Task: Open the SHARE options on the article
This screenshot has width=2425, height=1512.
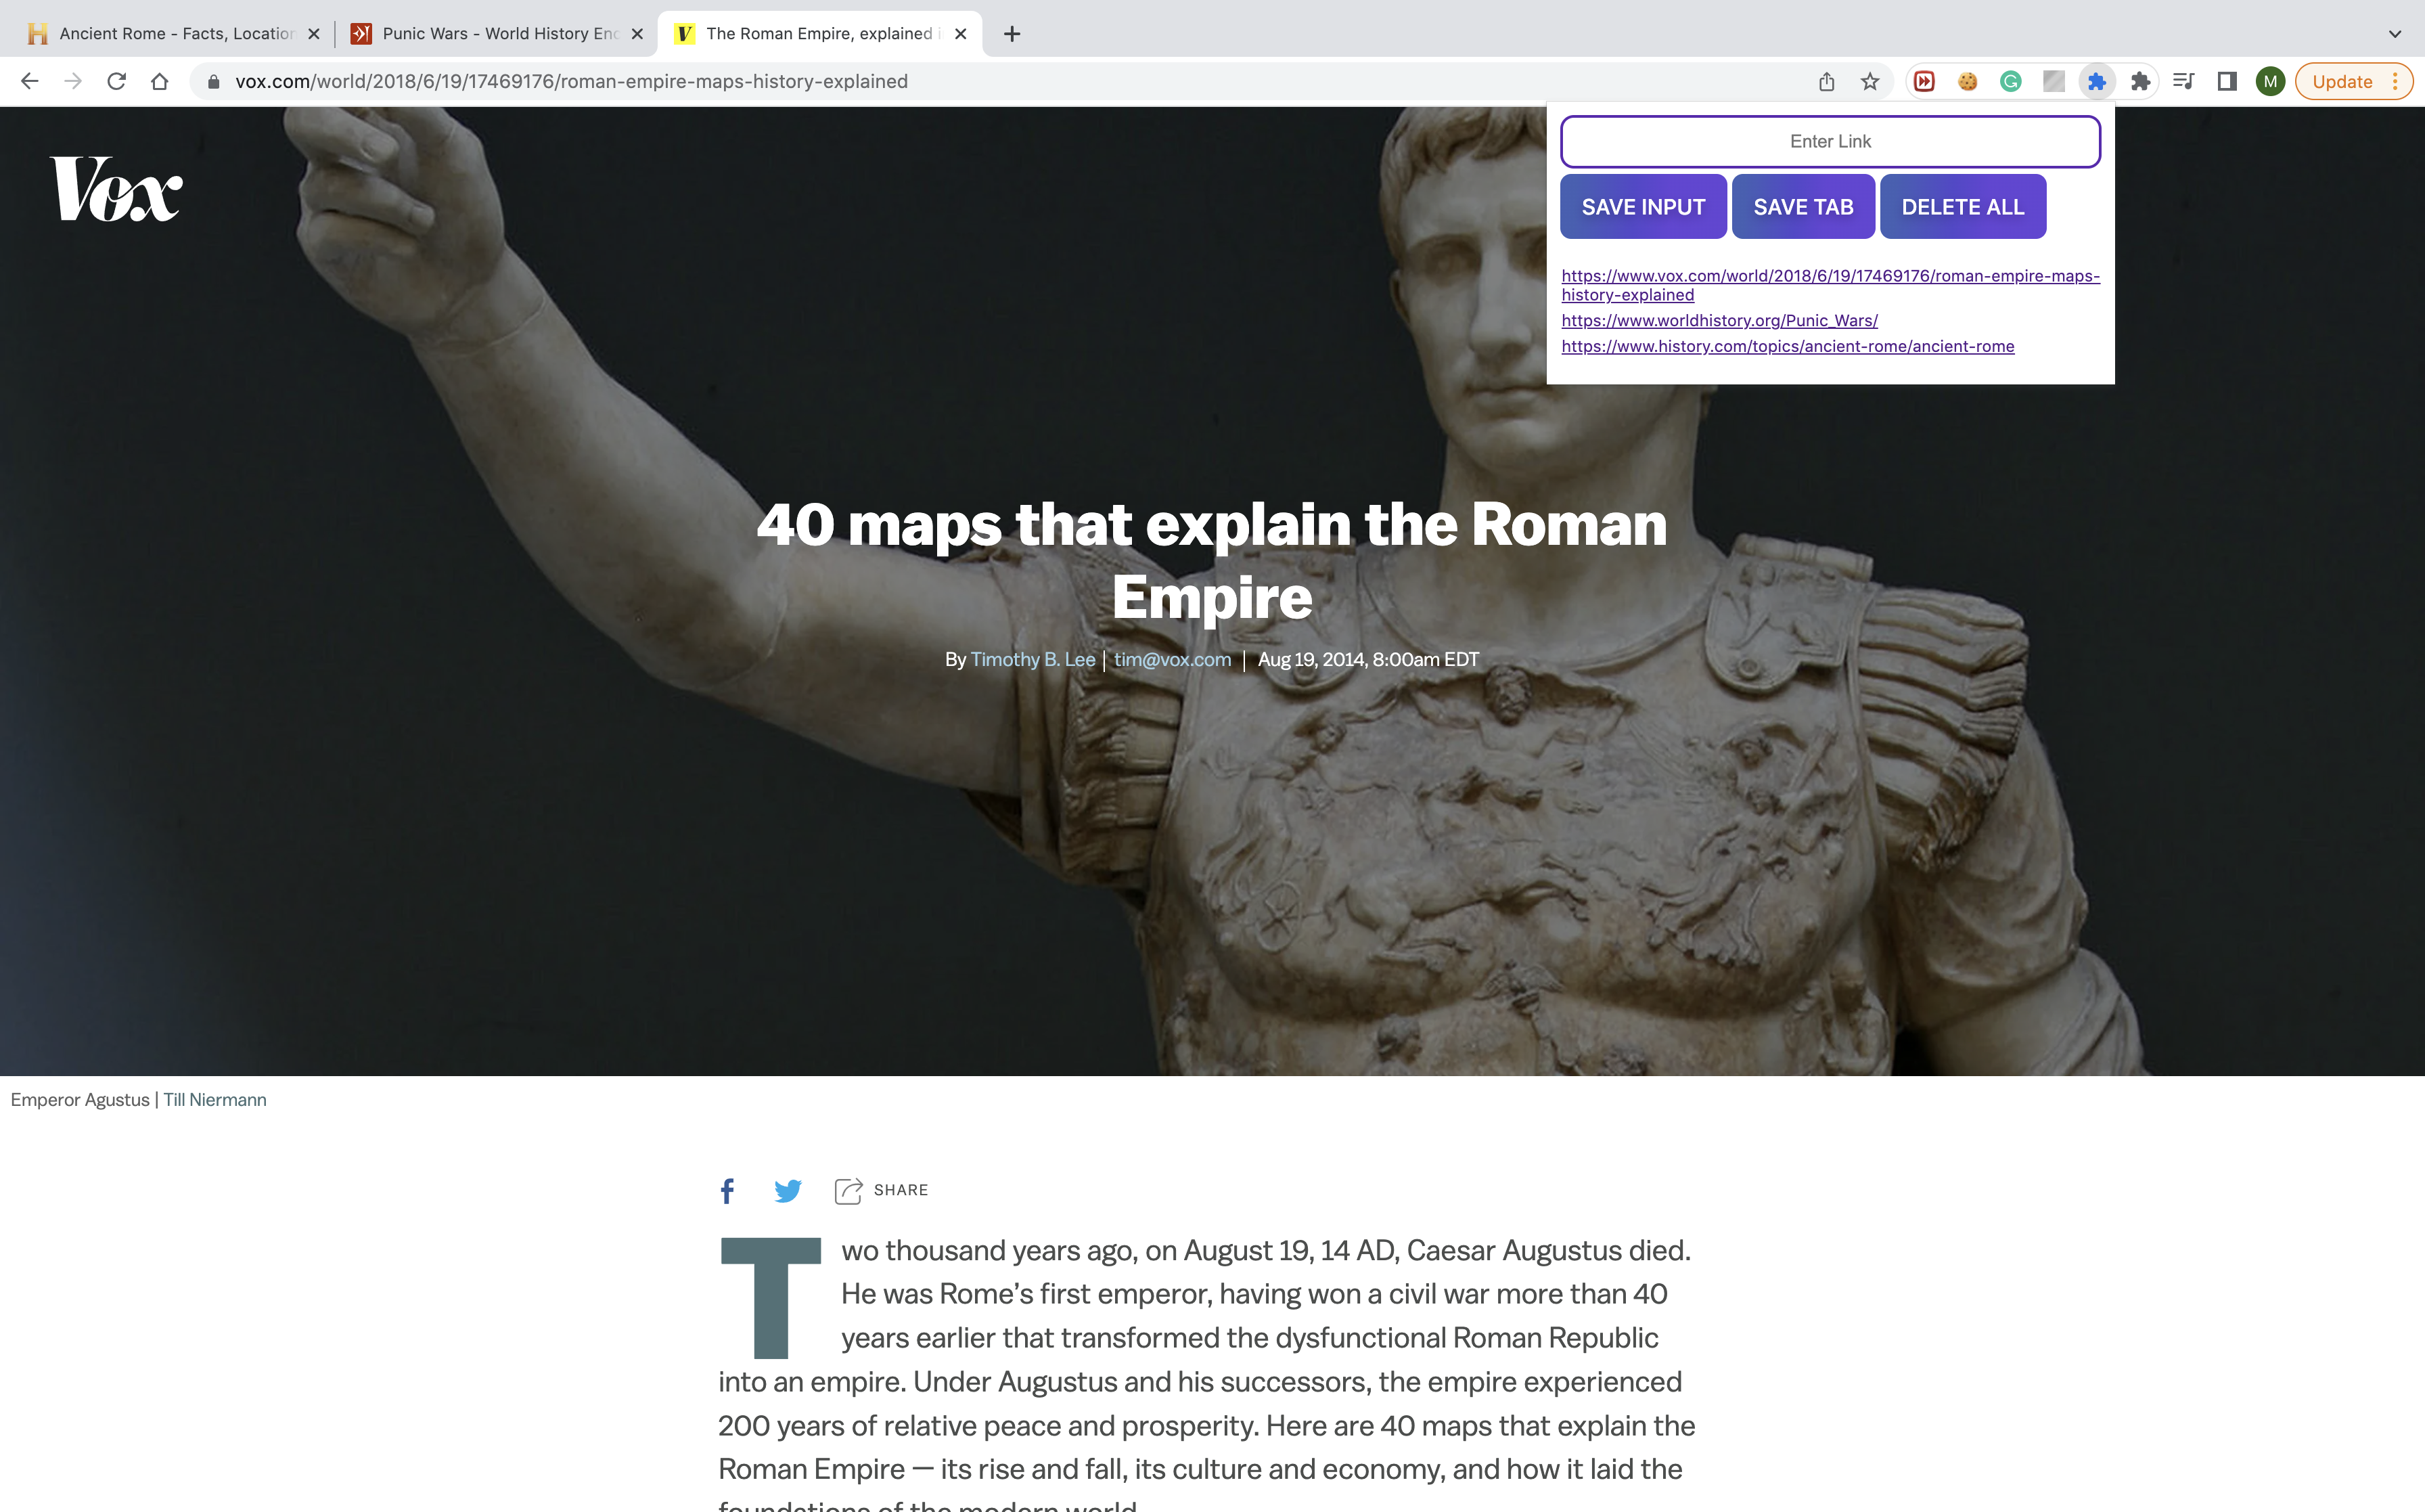Action: [882, 1190]
